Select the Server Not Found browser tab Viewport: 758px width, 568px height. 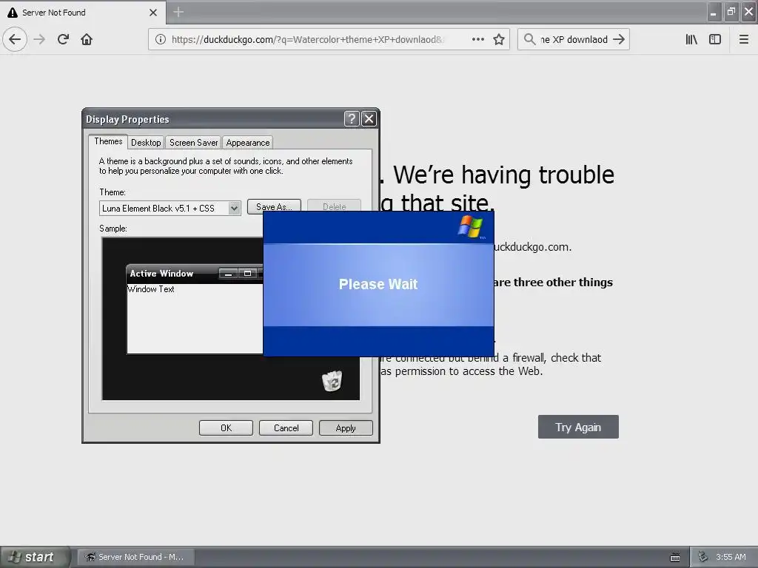pos(82,13)
